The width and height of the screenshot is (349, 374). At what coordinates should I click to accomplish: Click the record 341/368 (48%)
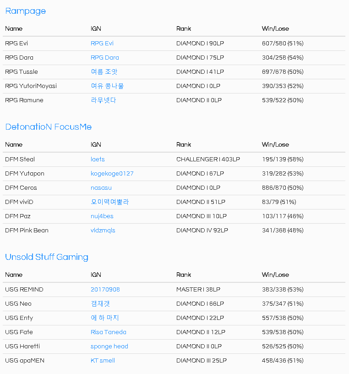coord(283,231)
